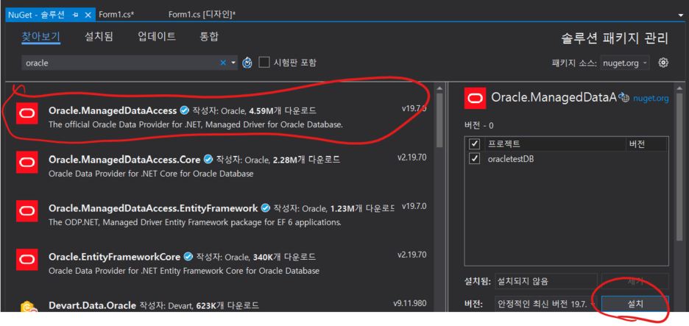This screenshot has height=326, width=689.
Task: Click the 설치 install button
Action: tap(635, 304)
